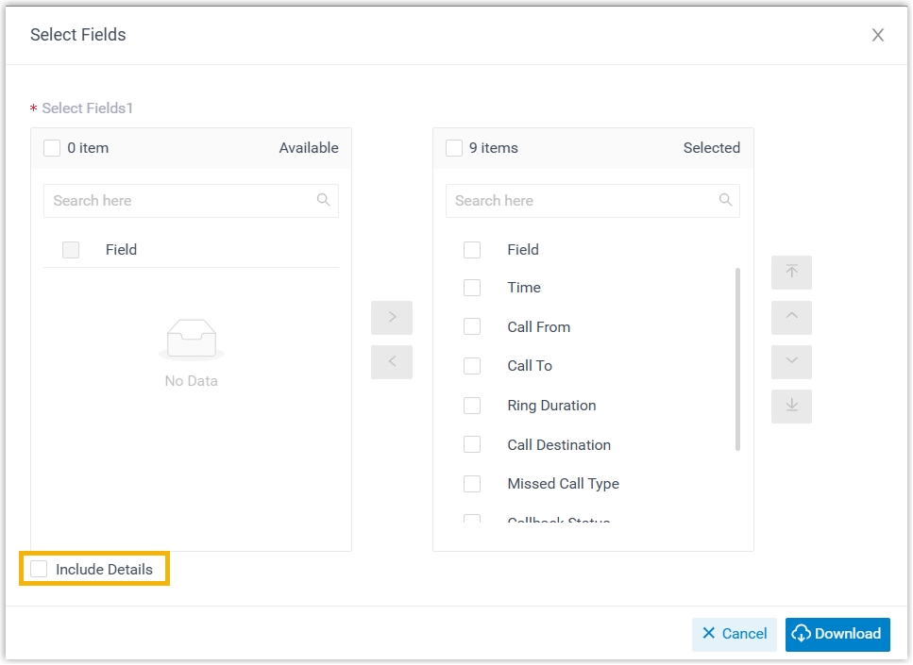Screen dimensions: 913x665
Task: Cancel the field selection dialog
Action: click(734, 634)
